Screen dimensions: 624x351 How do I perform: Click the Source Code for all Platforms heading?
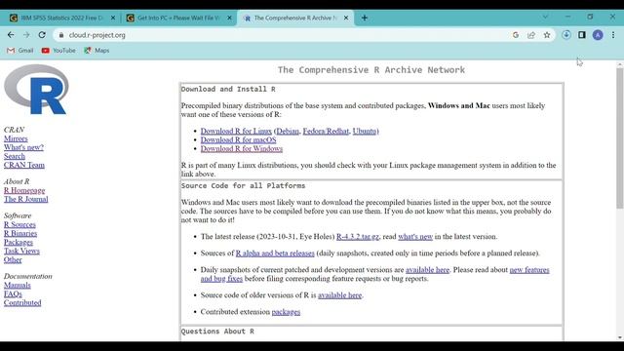coord(243,186)
